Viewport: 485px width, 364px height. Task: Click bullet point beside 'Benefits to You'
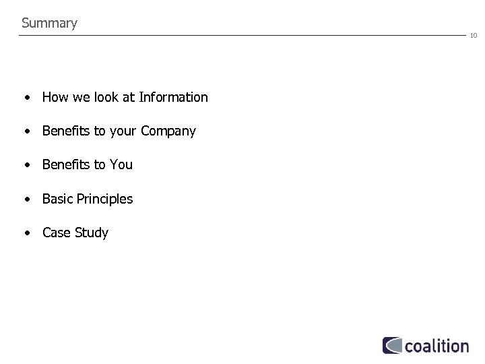pos(26,165)
